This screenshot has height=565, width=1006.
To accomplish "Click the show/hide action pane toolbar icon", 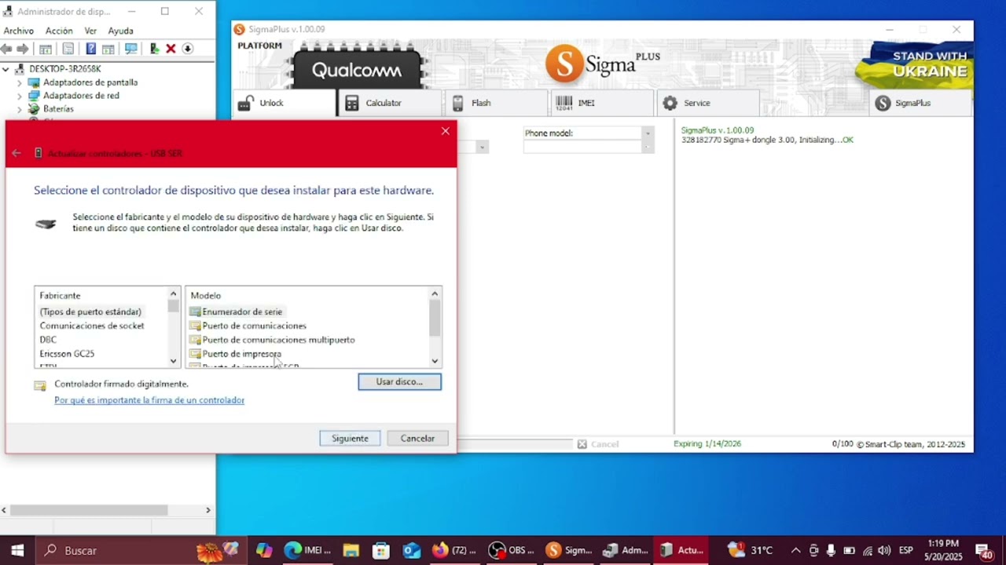I will coord(108,49).
